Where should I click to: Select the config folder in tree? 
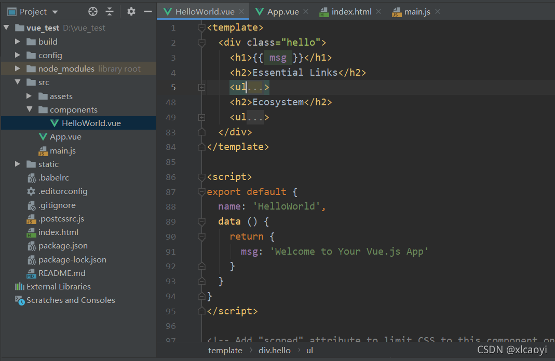(50, 55)
